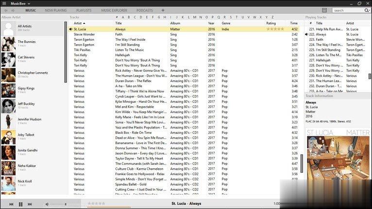
Task: Select Nick Kroll in the artist list
Action: pos(32,183)
